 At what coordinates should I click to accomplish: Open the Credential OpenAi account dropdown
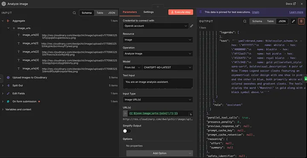point(156,26)
